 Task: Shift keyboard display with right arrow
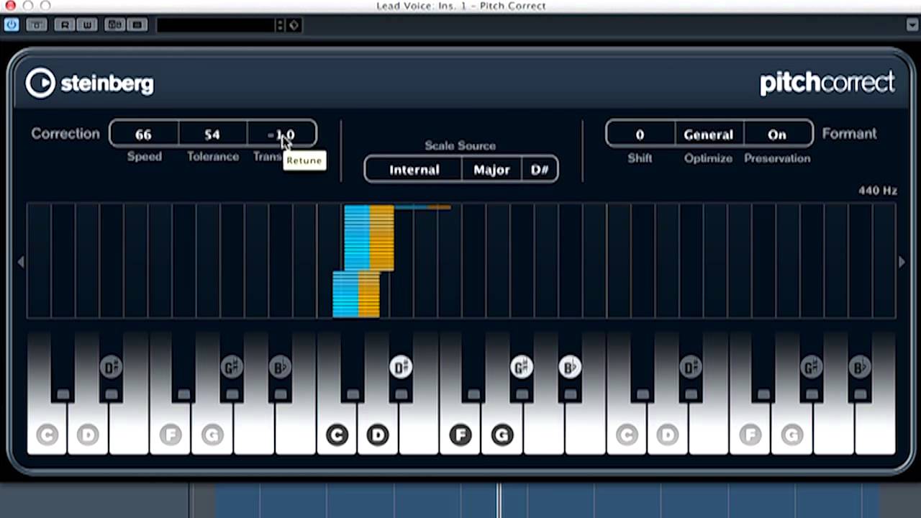902,262
